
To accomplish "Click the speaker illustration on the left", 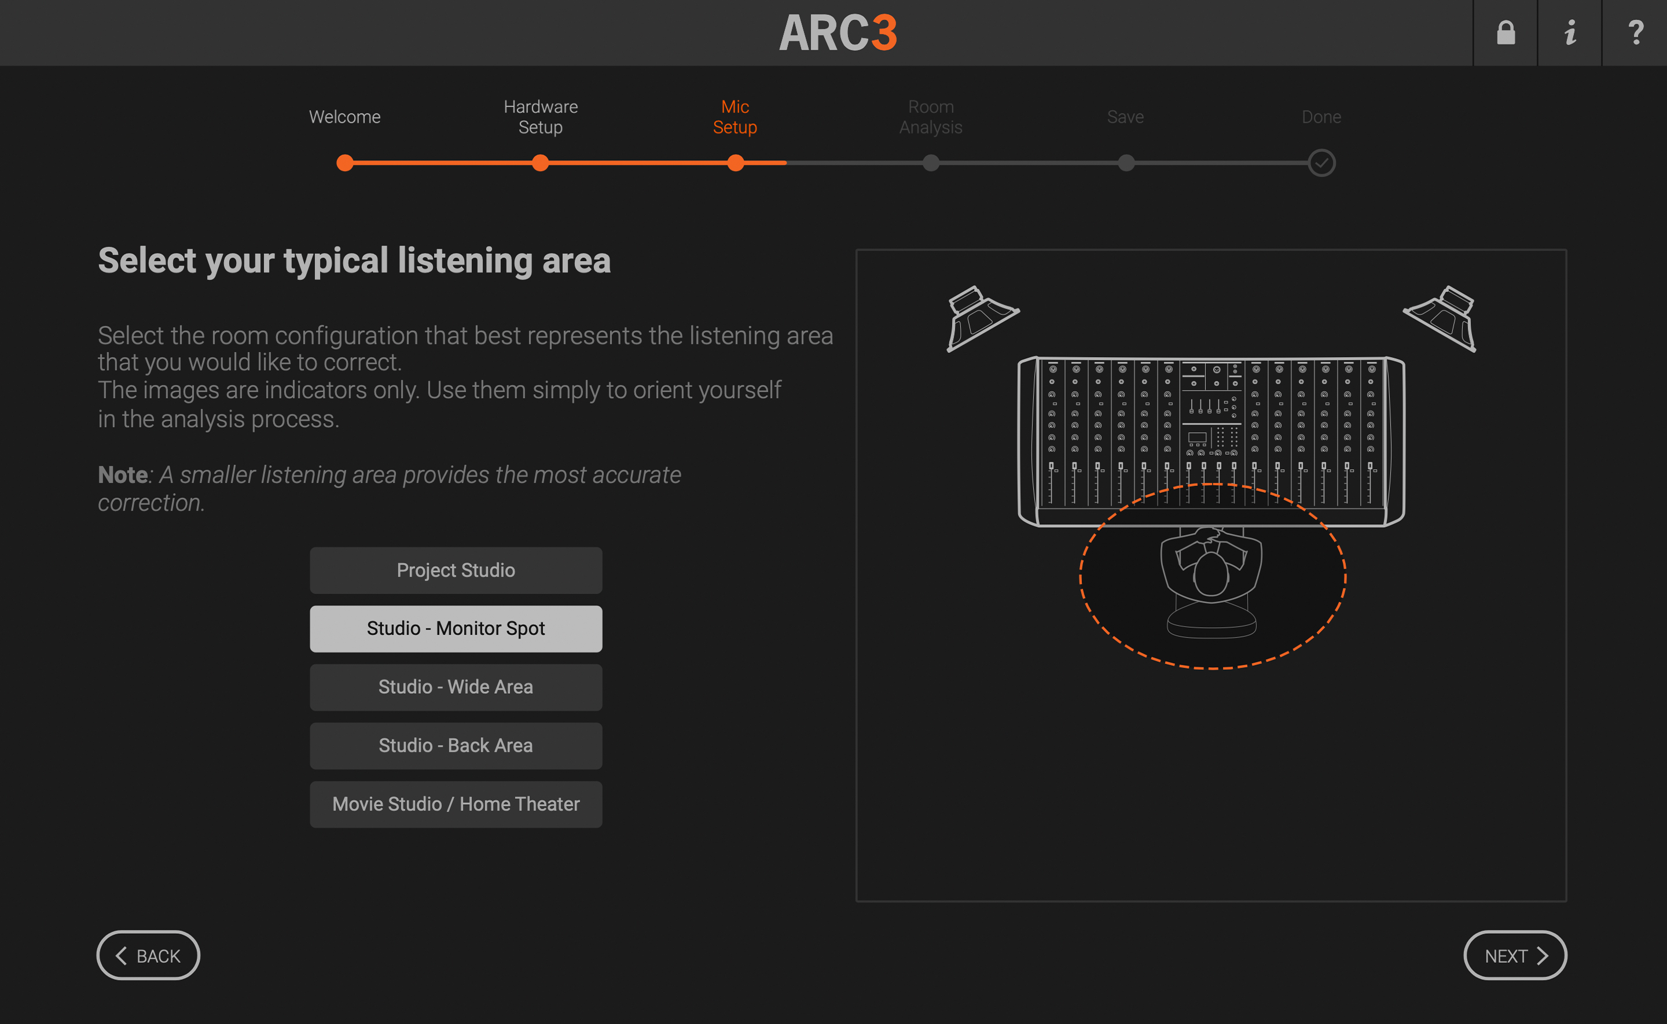I will point(981,317).
